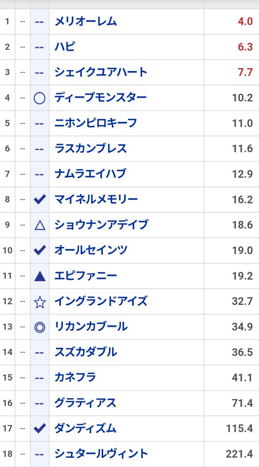This screenshot has width=259, height=467.
Task: Click the star mark beside イングランドアイズ
Action: [x=40, y=302]
